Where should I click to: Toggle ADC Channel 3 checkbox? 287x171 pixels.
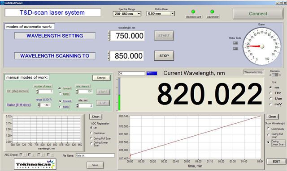coord(39,154)
